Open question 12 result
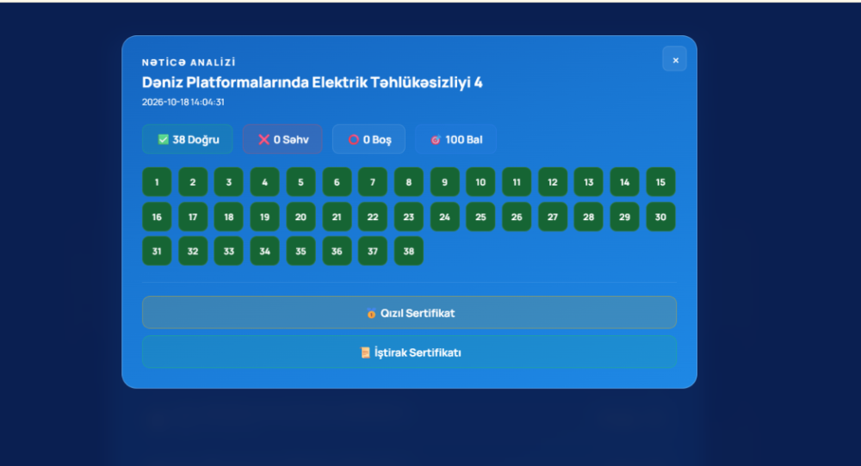Screen dimensions: 861x466 click(x=553, y=182)
